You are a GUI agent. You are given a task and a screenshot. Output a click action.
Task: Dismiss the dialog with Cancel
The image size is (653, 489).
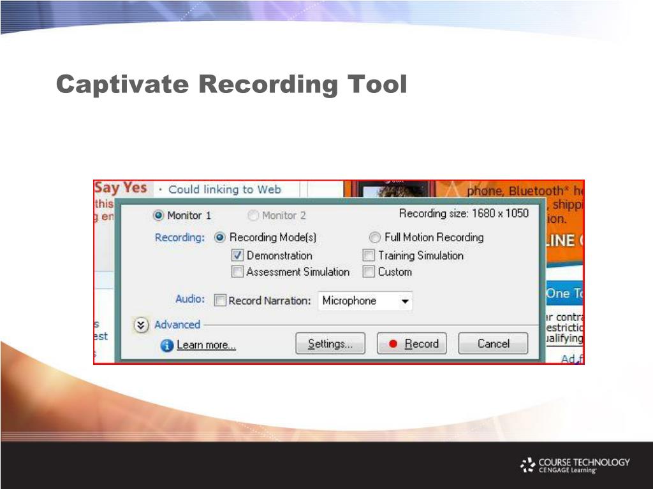coord(493,343)
